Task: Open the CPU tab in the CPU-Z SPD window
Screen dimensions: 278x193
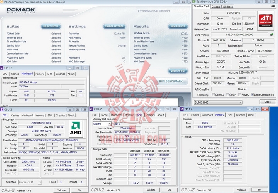Action: [95, 115]
